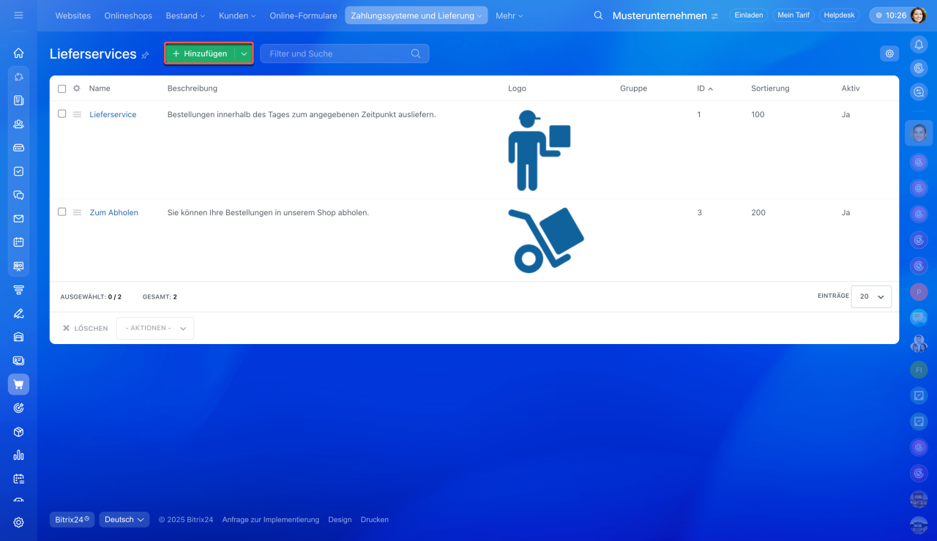
Task: Open the target marketing sidebar icon
Action: point(18,408)
